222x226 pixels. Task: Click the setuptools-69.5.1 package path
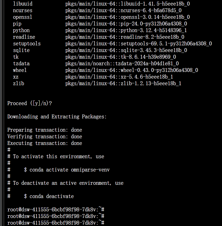(x=138, y=43)
